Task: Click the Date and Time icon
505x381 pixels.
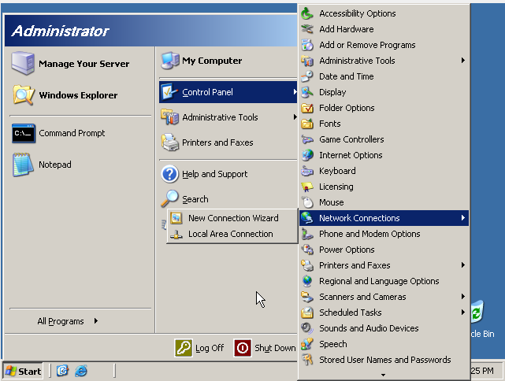Action: pyautogui.click(x=307, y=76)
